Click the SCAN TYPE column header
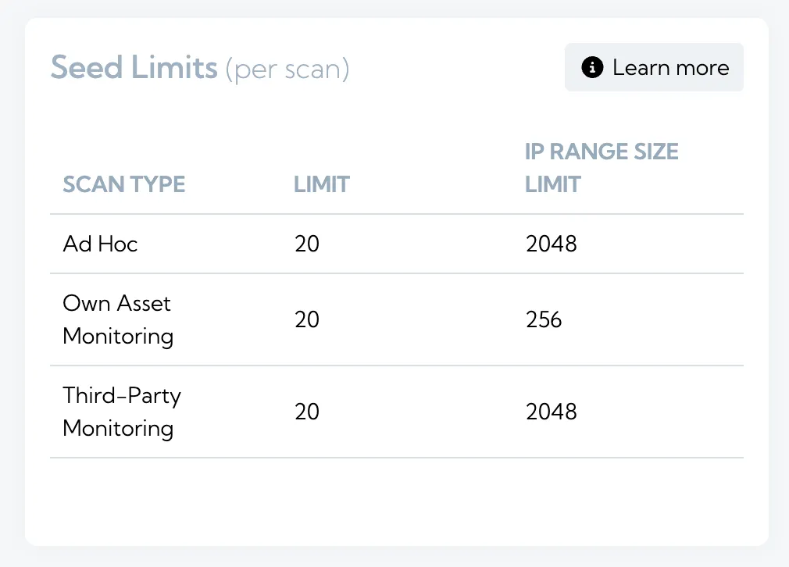The width and height of the screenshot is (789, 567). tap(123, 184)
